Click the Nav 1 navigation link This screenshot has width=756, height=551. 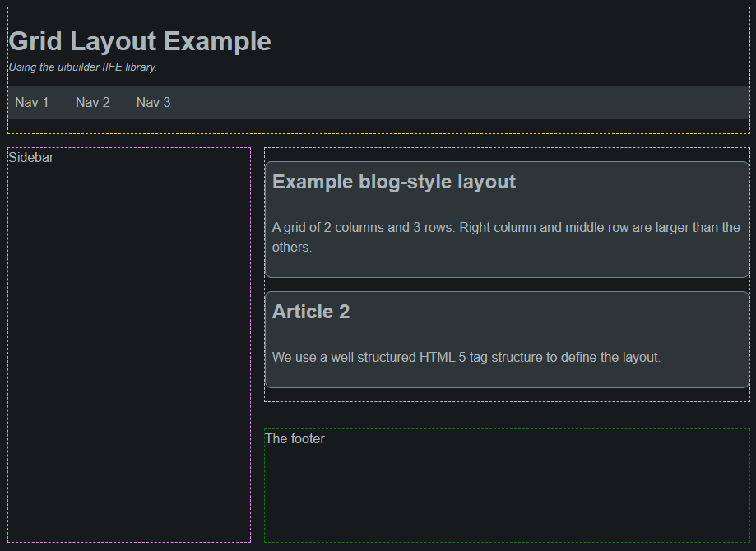(31, 102)
